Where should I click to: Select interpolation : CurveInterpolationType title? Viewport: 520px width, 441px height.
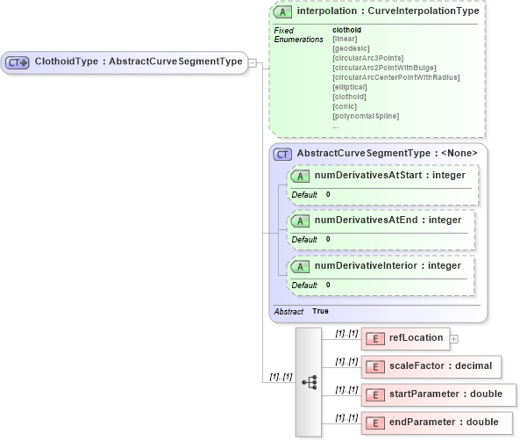388,11
